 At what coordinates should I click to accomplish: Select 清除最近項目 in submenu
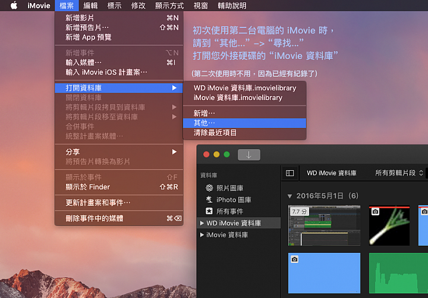(244, 133)
